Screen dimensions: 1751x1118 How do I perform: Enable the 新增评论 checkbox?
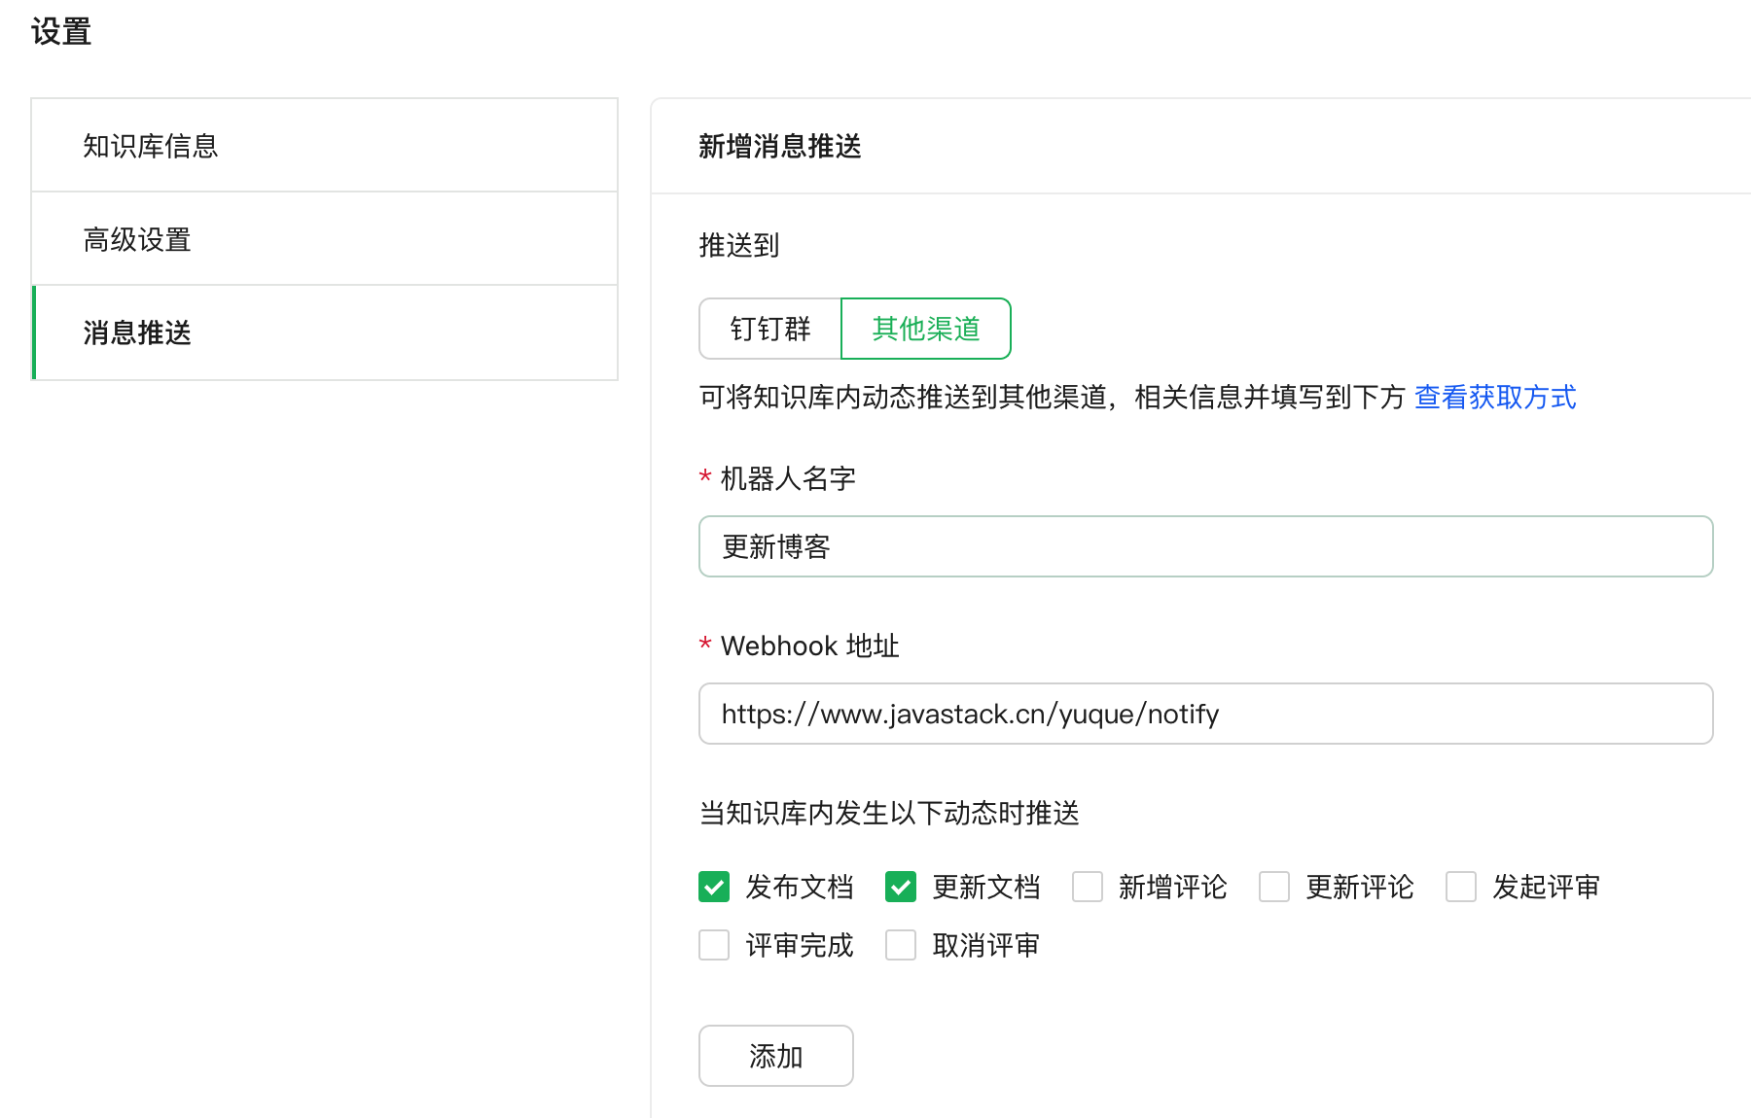pos(1088,887)
